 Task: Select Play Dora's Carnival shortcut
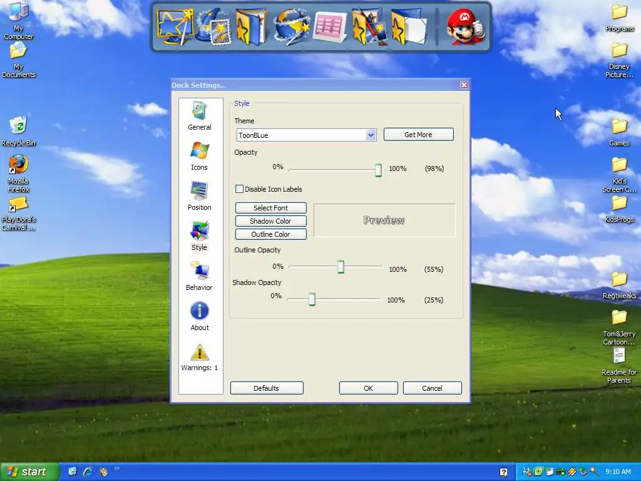point(18,214)
